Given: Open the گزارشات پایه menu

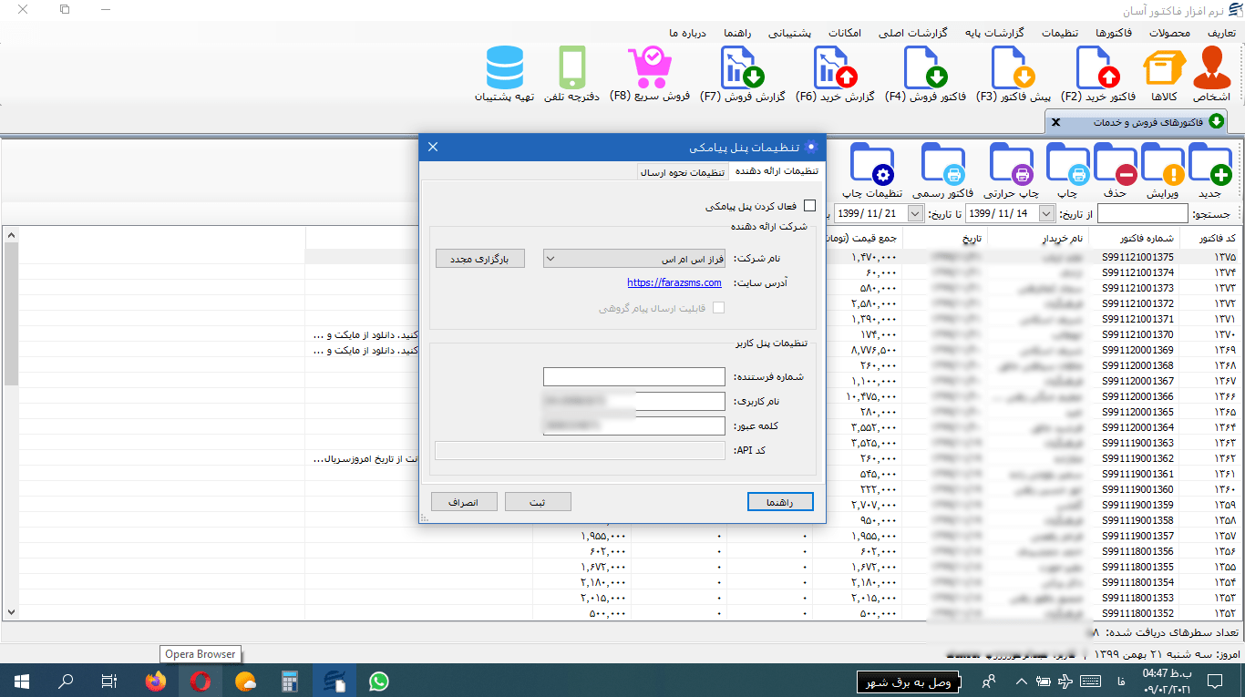Looking at the screenshot, I should (x=995, y=33).
